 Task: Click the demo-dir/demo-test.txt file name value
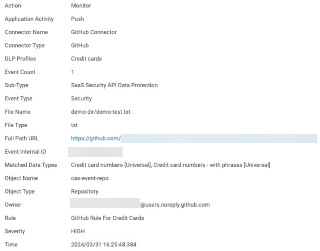coord(101,112)
